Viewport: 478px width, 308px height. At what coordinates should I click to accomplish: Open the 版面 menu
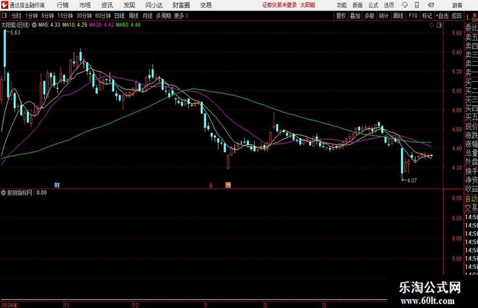(358, 5)
